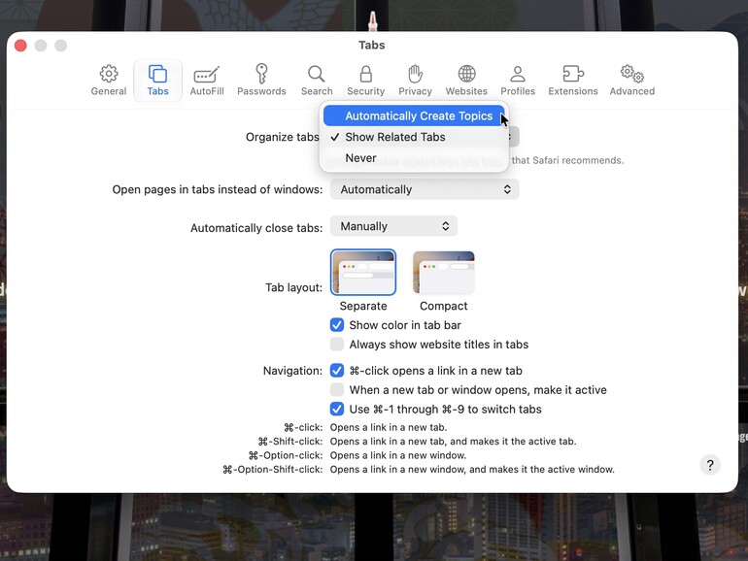
Task: Choose Show Related Tabs option
Action: pos(414,137)
